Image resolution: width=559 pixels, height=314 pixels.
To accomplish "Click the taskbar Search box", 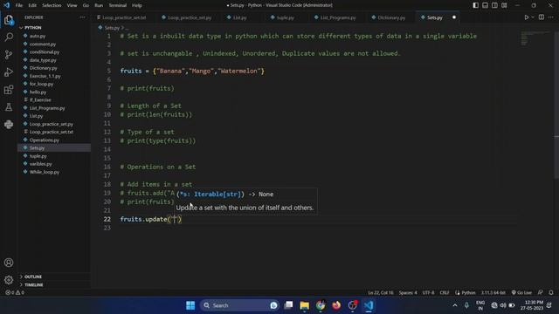I will point(239,305).
